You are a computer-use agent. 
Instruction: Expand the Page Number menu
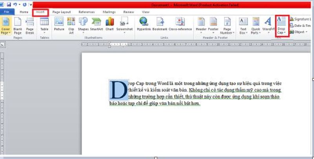[227, 26]
